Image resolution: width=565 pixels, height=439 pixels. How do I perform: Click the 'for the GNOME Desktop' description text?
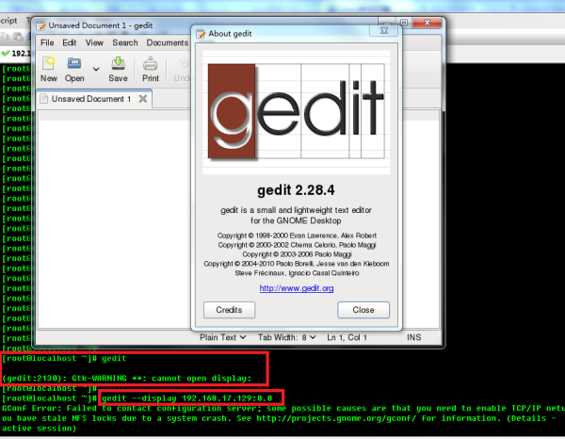(x=296, y=220)
